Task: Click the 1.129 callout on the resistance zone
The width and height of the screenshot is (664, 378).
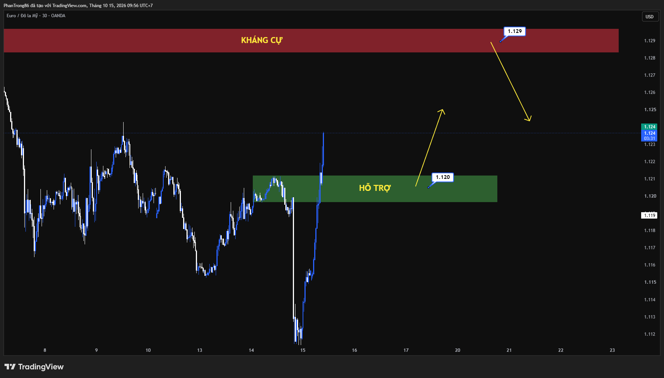Action: (x=515, y=31)
